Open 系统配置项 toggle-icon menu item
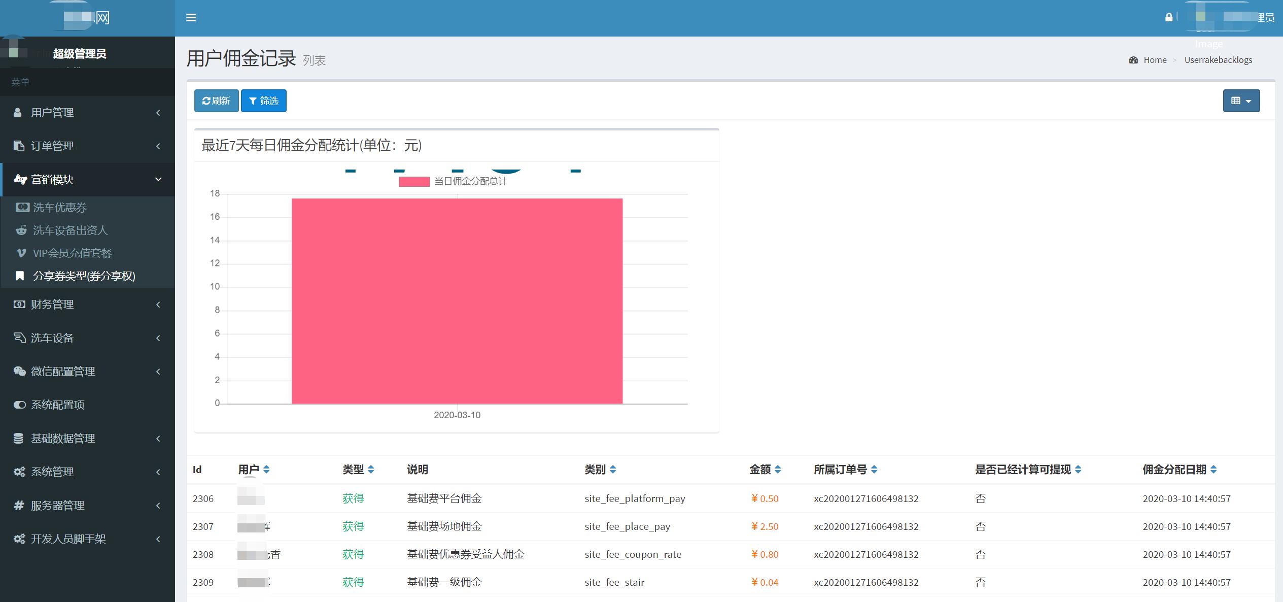 [57, 405]
